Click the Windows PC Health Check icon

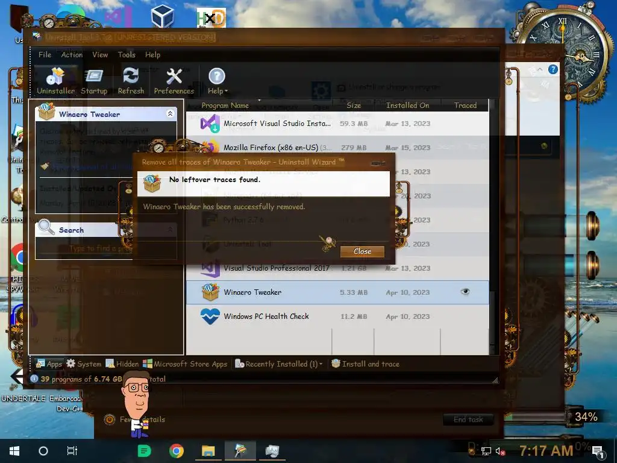(210, 316)
